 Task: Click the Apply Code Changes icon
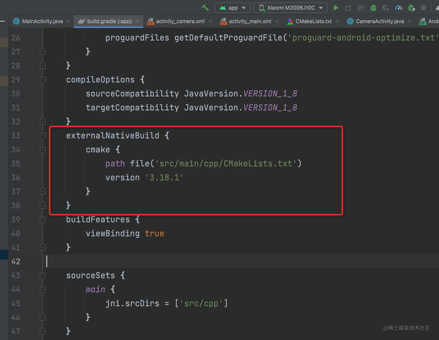361,8
